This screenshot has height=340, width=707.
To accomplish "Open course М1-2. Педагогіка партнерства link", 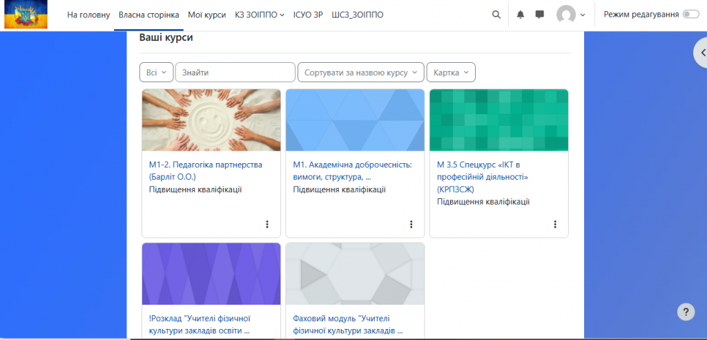I will [206, 171].
